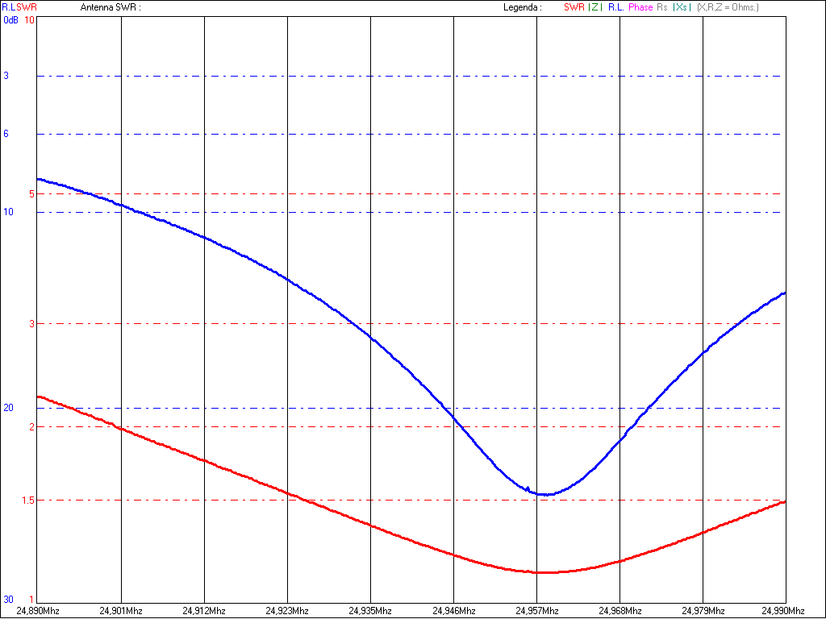Click the 24,957Mhz frequency axis label
826x619 pixels.
point(536,611)
